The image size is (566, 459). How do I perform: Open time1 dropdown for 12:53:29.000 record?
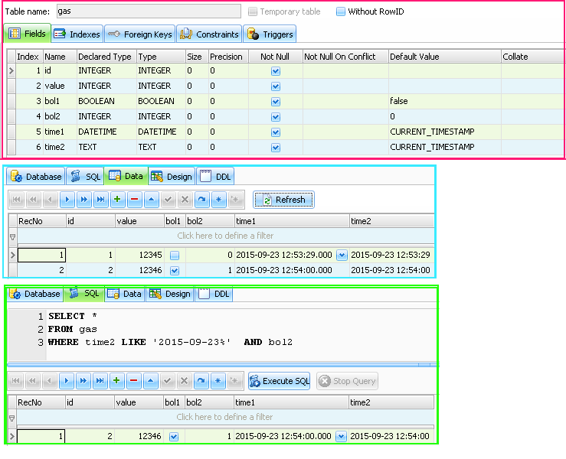[x=342, y=255]
